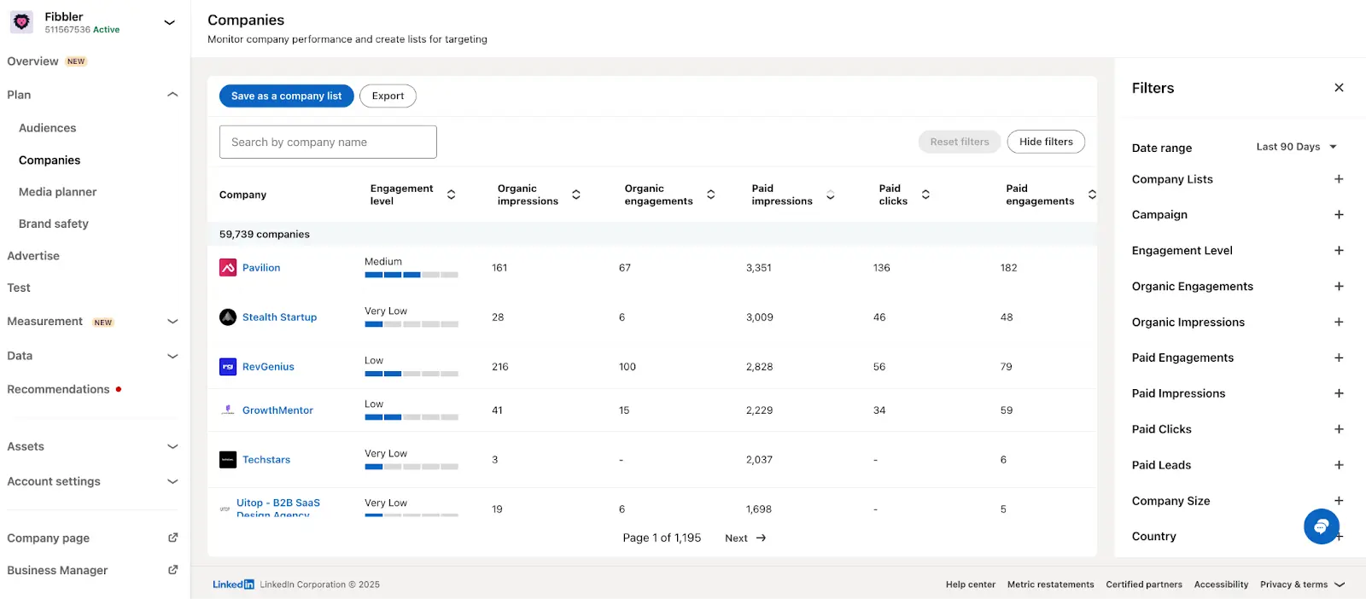Click the RevGenius logo icon

click(228, 367)
